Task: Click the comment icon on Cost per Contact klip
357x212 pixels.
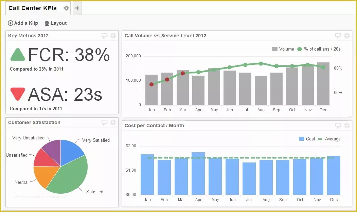Action: point(338,125)
